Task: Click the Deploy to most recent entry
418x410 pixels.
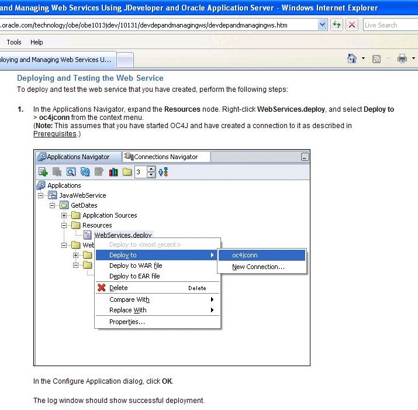Action: tap(157, 244)
